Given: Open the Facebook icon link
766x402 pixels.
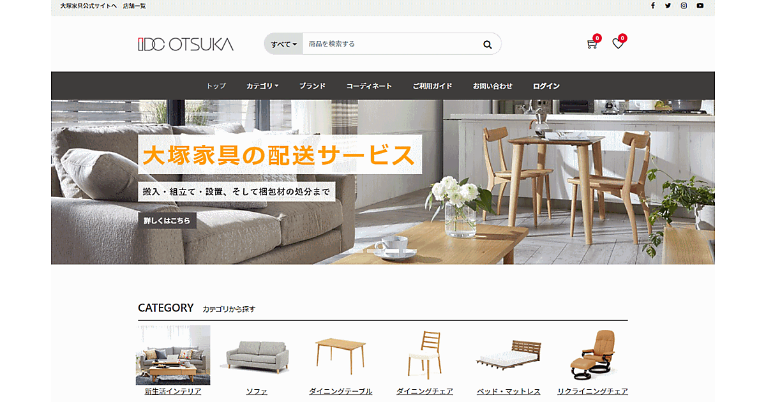Looking at the screenshot, I should click(x=652, y=6).
